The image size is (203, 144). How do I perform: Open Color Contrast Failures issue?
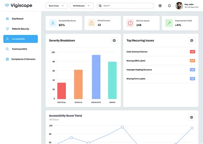click(x=161, y=52)
